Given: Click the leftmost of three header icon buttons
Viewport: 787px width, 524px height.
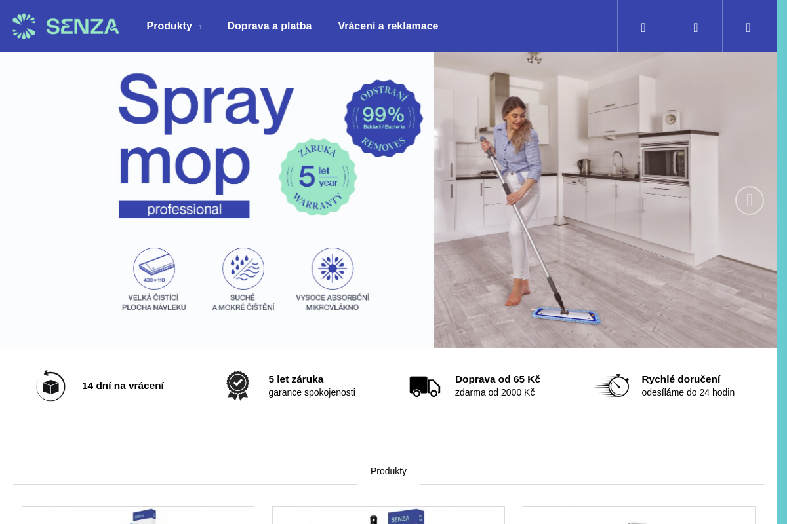Looking at the screenshot, I should (x=643, y=27).
